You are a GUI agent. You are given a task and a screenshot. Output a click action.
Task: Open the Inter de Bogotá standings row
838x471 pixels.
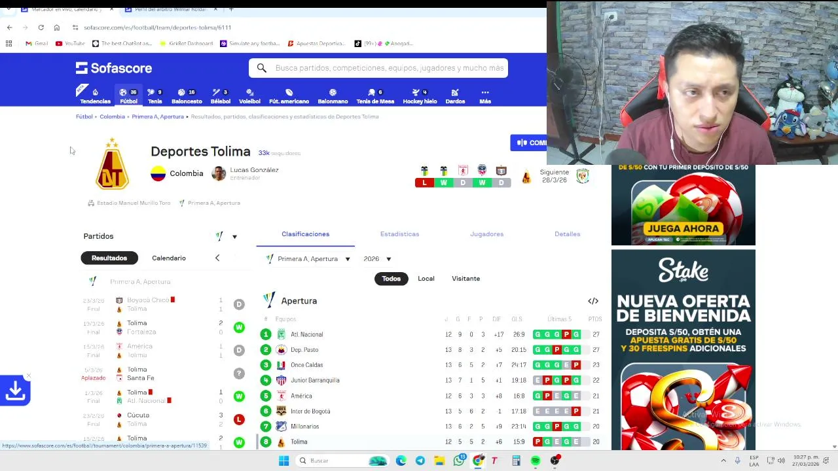431,411
